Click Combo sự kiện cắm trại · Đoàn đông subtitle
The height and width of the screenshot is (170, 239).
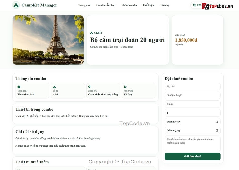point(111,47)
